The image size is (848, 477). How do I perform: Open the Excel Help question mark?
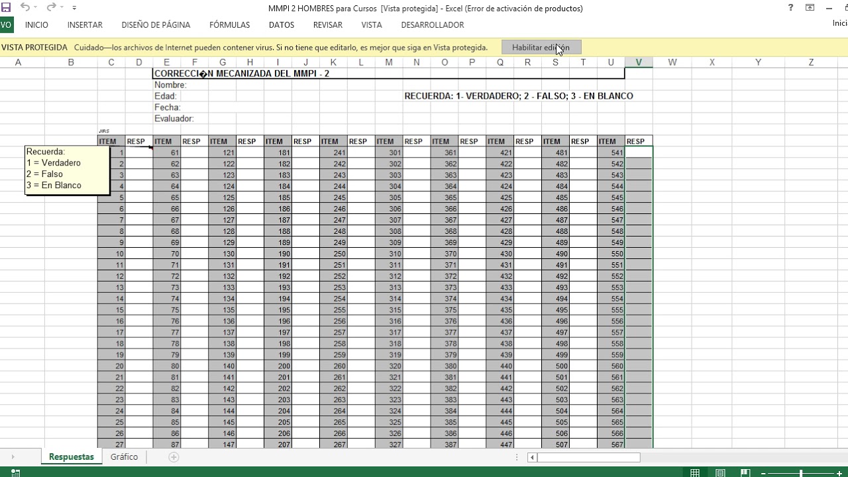790,8
